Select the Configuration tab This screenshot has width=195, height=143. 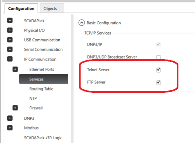21,8
